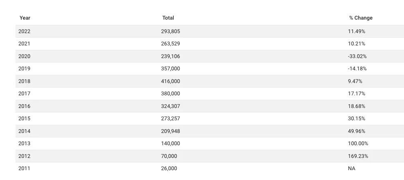Click the % Change column header
The height and width of the screenshot is (180, 404).
pyautogui.click(x=361, y=18)
